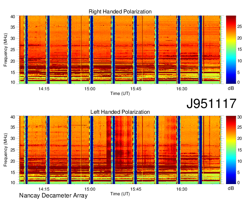Click the 'Left Handed Polarization' title
Screen dimensions: 246x200
(x=120, y=112)
